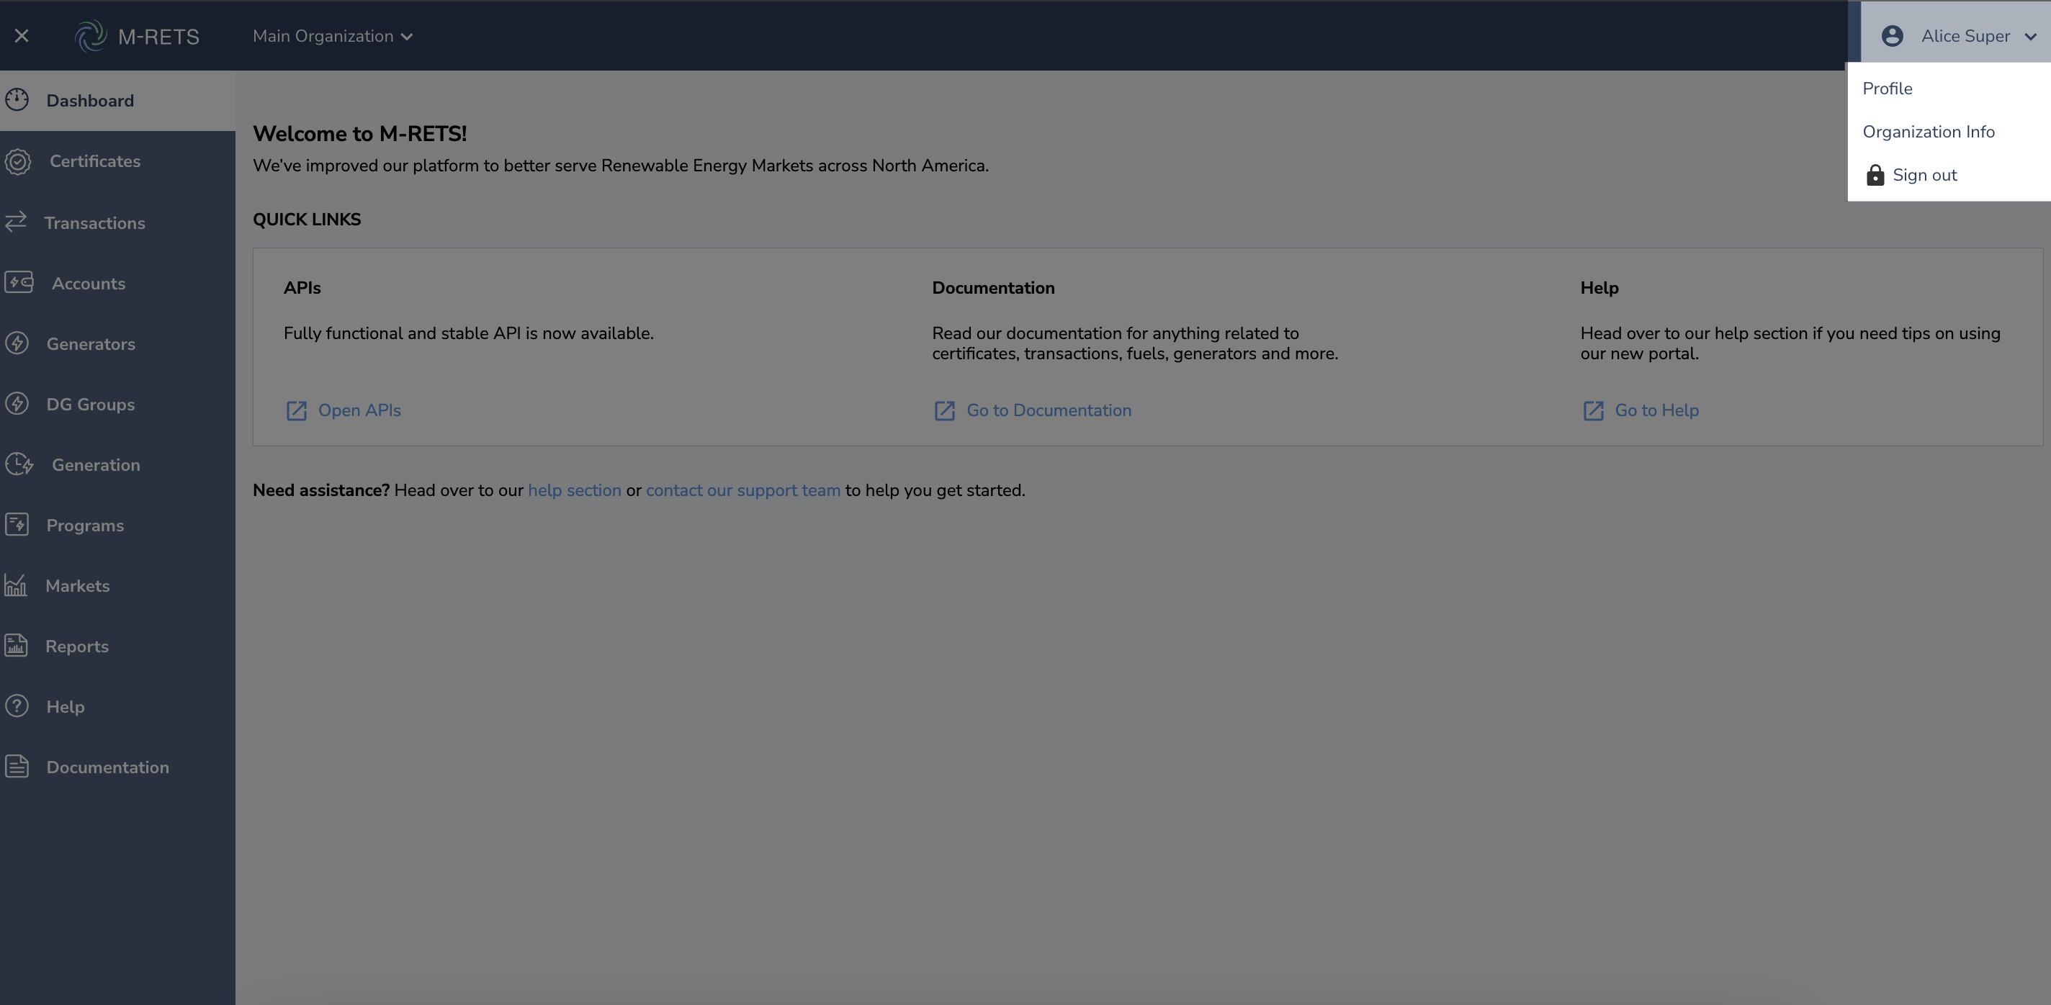Click the Markets chart icon

(x=16, y=586)
